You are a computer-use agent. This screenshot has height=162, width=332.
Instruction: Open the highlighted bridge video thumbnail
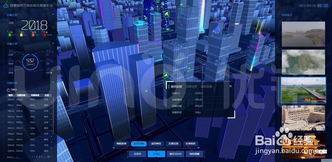coord(303,90)
